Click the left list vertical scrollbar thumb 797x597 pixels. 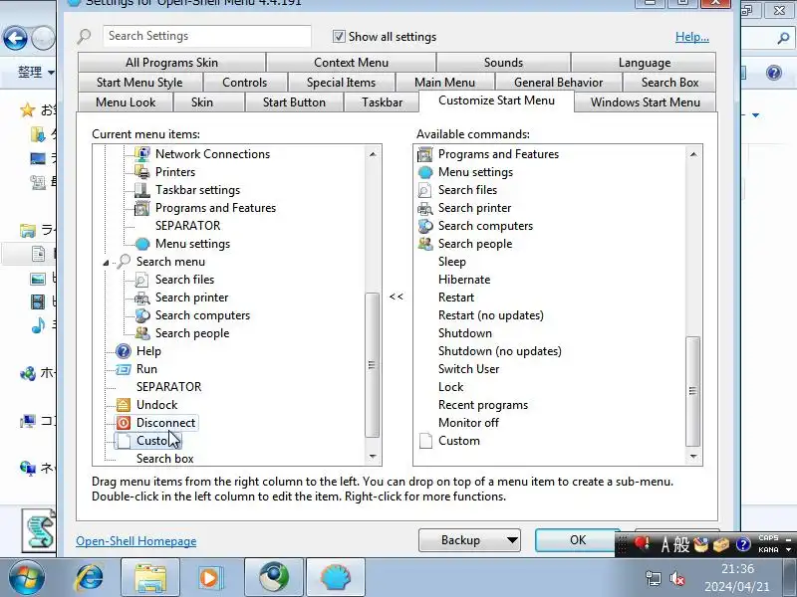372,364
